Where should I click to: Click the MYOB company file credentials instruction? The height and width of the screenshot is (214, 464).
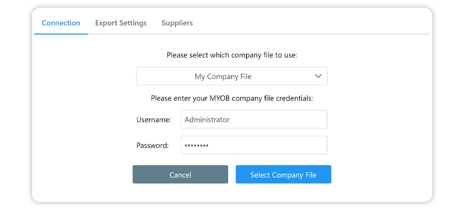232,98
